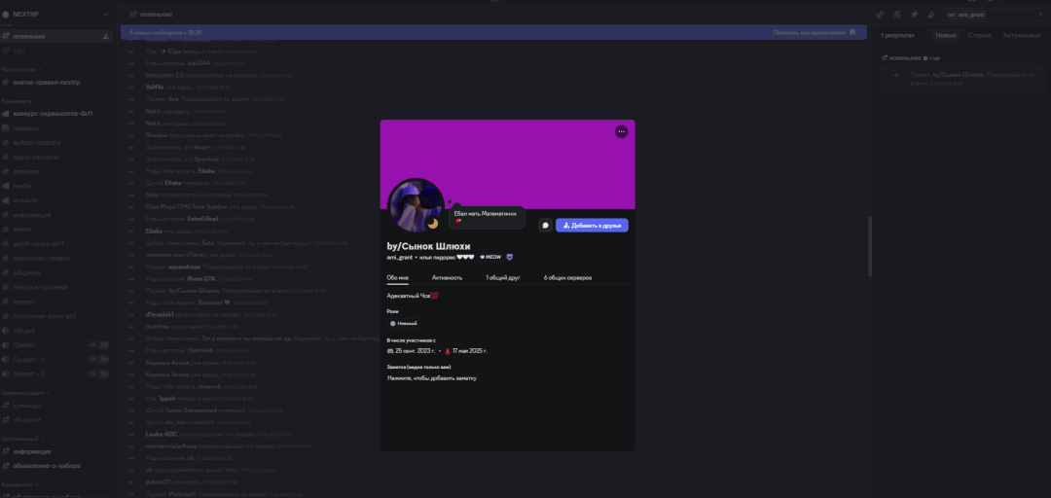Toggle member list icon in header

click(x=931, y=14)
